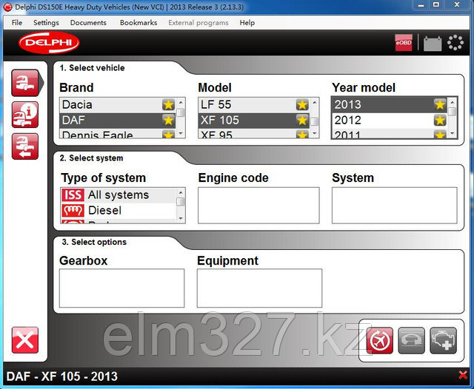The image size is (474, 389).
Task: Toggle favorite star for year 2013
Action: click(440, 105)
